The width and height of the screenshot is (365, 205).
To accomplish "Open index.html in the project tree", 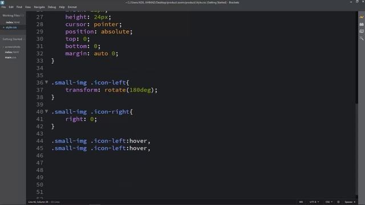I will click(x=12, y=52).
